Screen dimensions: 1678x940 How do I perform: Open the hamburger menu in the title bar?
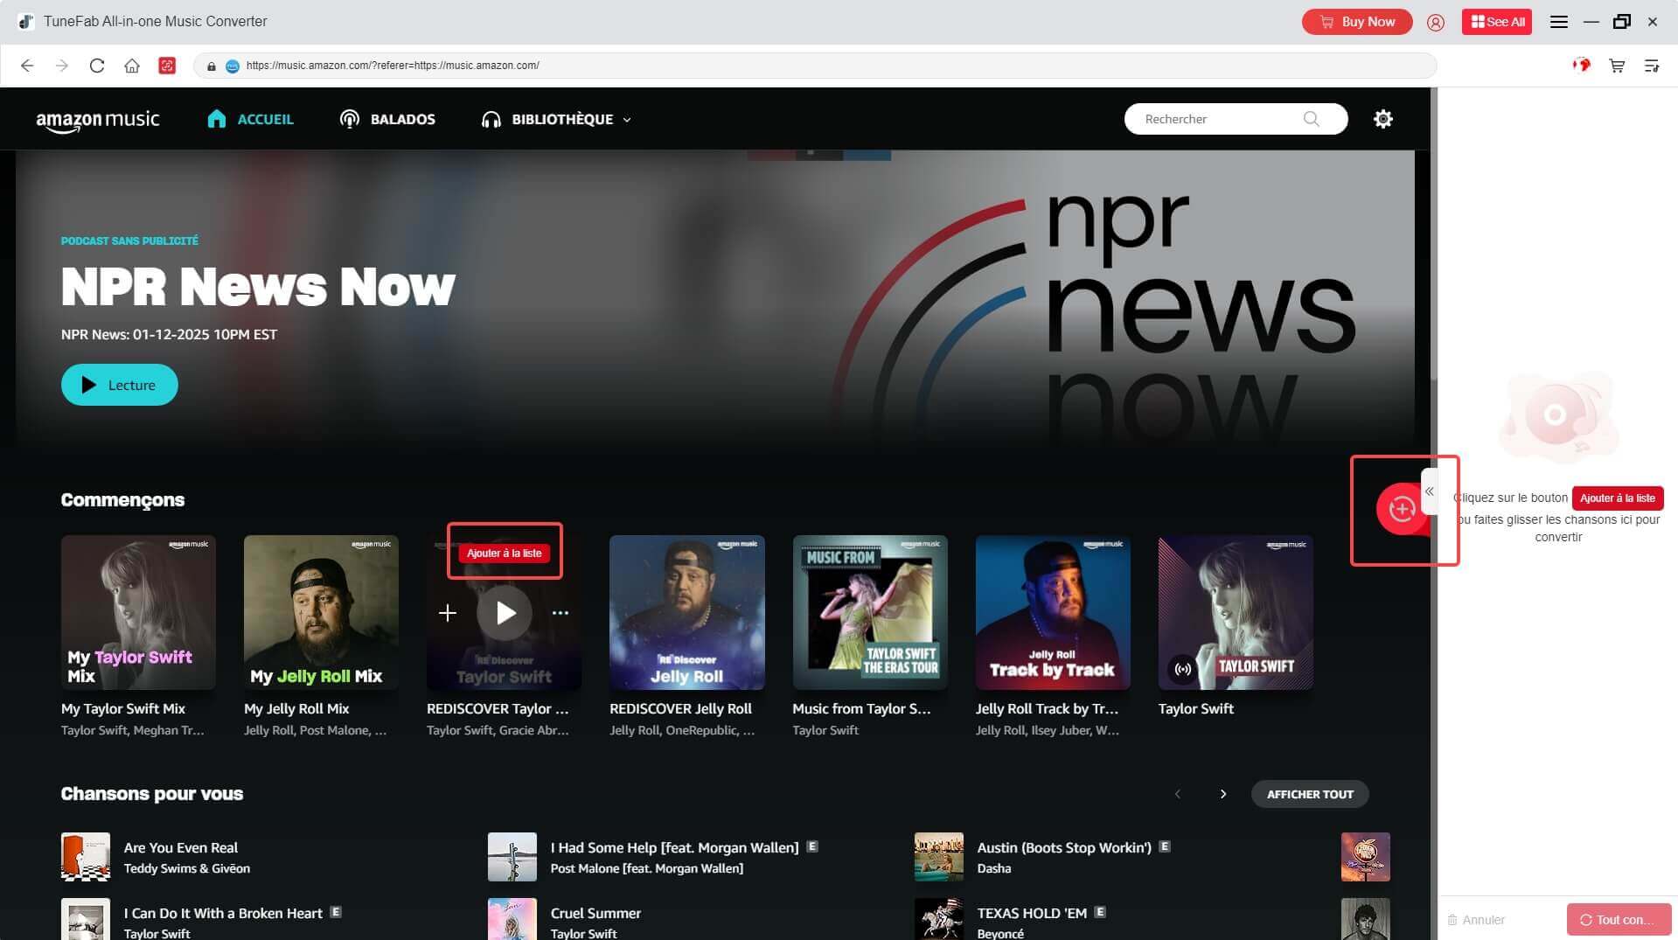pyautogui.click(x=1558, y=22)
